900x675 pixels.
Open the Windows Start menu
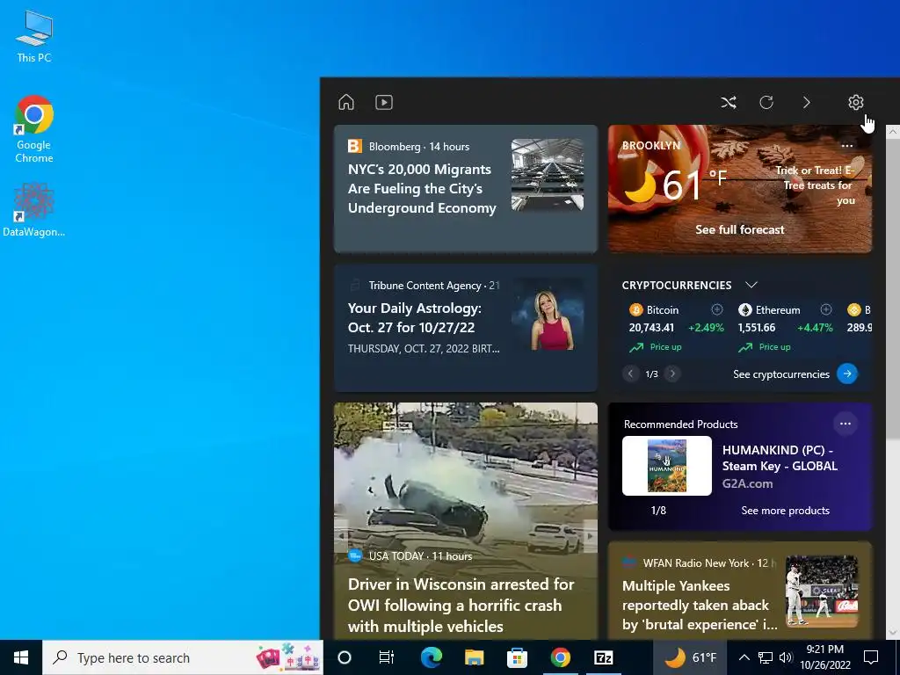(21, 657)
